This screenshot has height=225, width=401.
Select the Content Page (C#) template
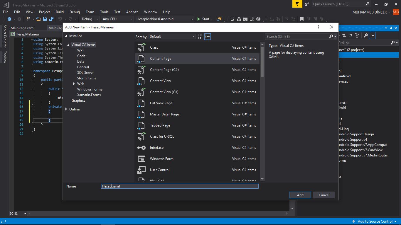(197, 70)
